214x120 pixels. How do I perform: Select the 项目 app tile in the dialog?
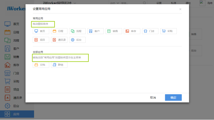pos(41,40)
